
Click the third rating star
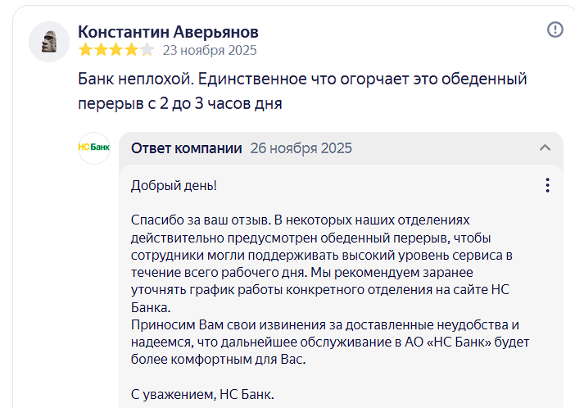(x=115, y=50)
